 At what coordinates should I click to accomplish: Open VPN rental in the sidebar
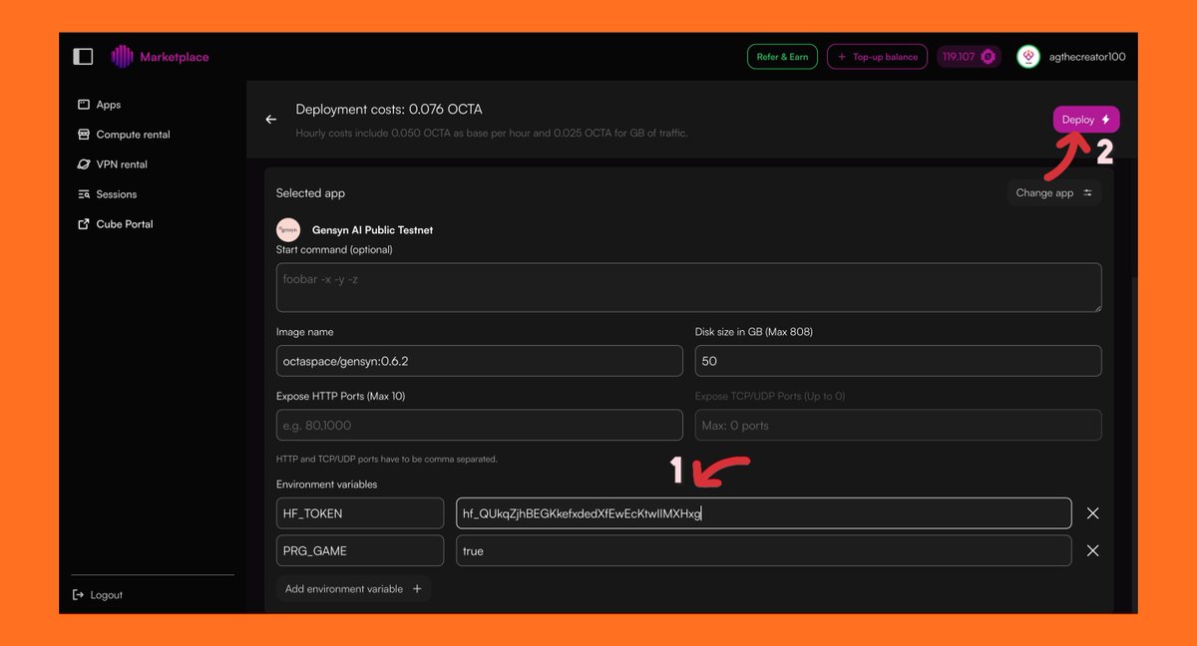tap(113, 164)
